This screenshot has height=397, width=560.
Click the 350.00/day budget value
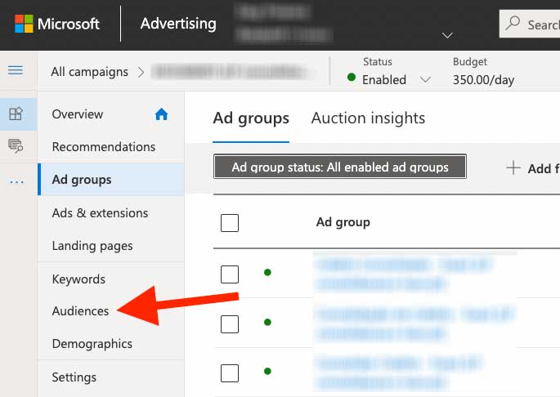[x=484, y=79]
